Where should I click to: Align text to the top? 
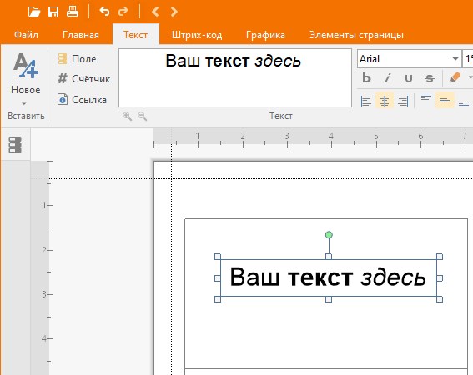coord(426,98)
